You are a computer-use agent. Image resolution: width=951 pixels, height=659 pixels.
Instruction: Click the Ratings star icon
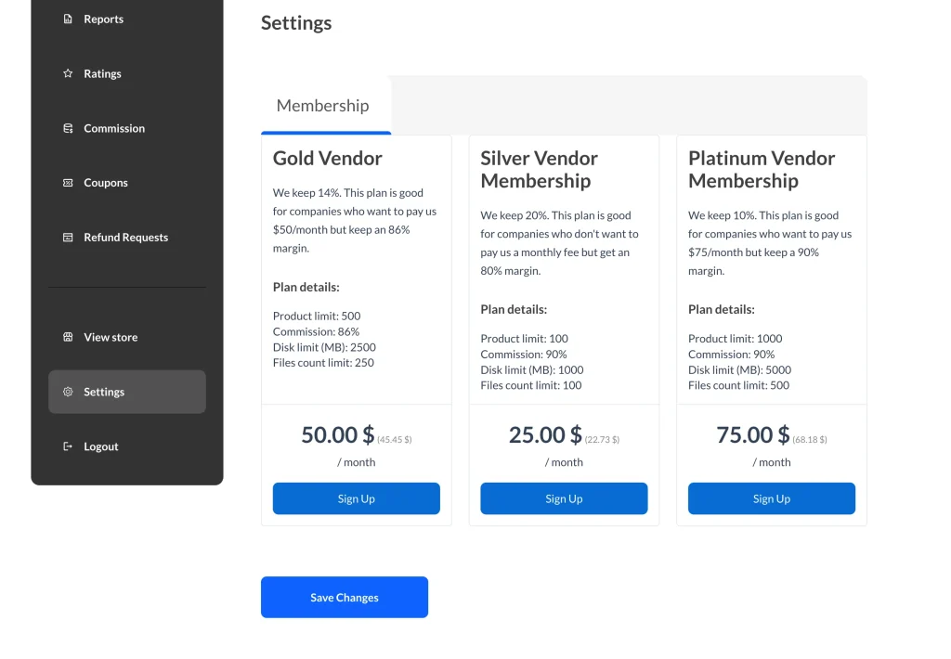68,73
